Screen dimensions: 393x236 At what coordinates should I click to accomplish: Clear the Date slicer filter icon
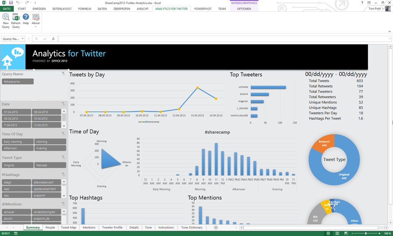point(63,104)
